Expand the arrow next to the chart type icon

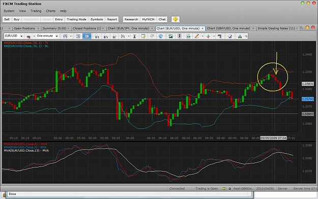(71, 36)
